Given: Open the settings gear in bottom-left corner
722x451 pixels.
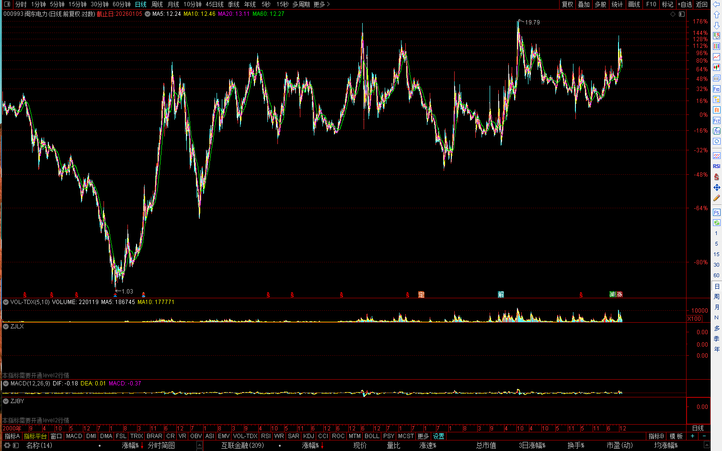Looking at the screenshot, I should pos(7,445).
